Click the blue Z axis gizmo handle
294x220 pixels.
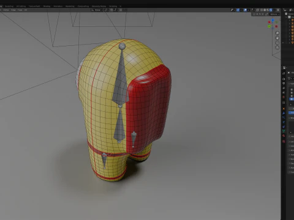273,20
